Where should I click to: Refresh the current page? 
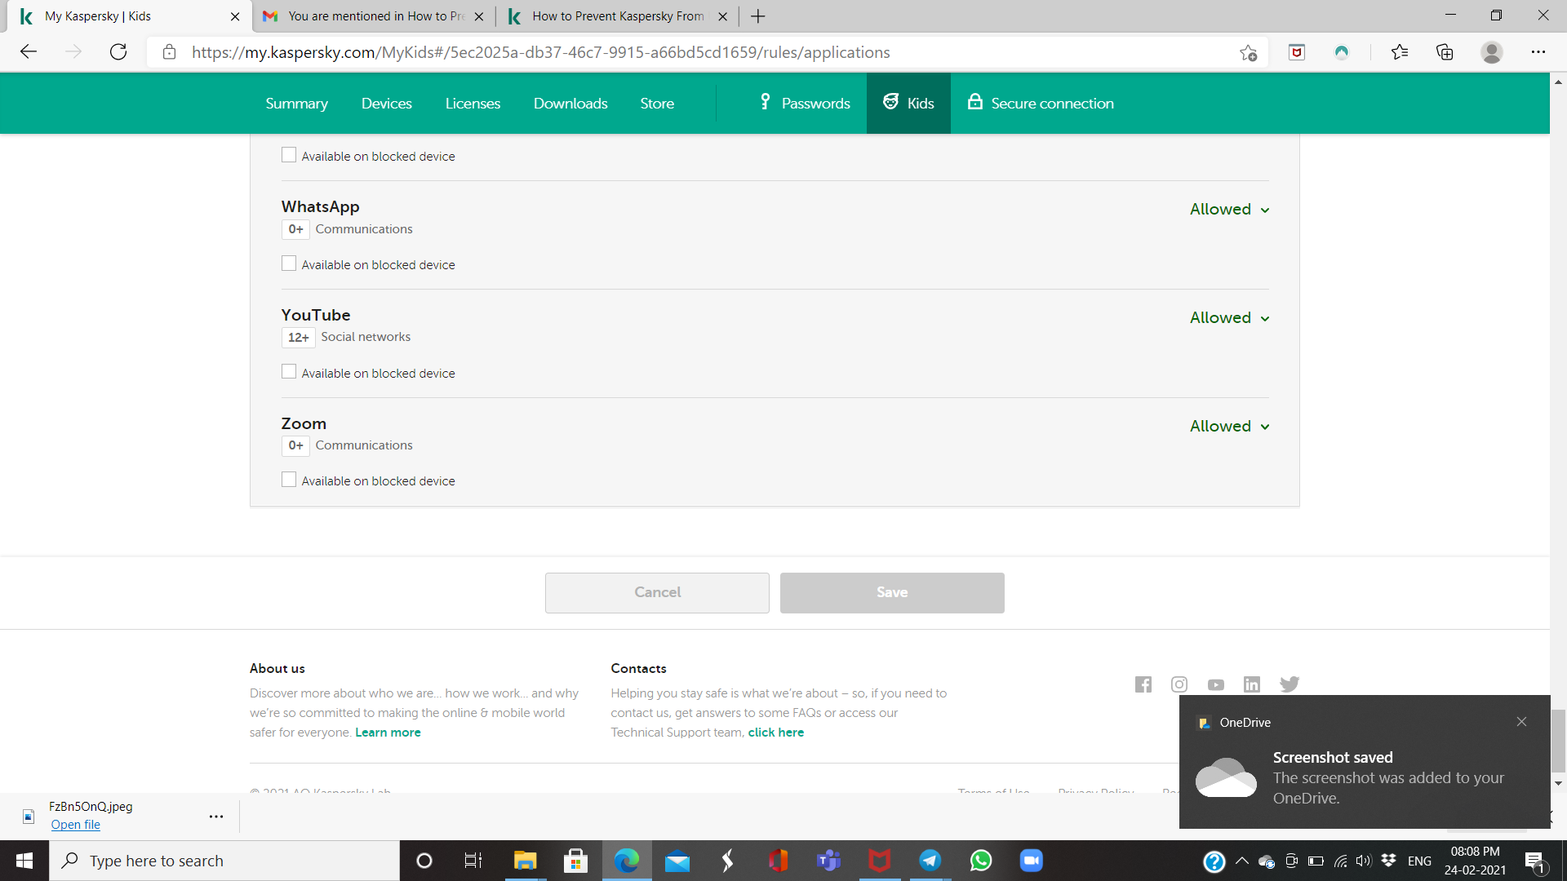[118, 52]
